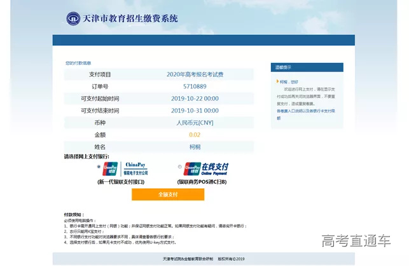Click the end time 2019-10-31 00:00
Image resolution: width=409 pixels, height=266 pixels.
(x=195, y=111)
